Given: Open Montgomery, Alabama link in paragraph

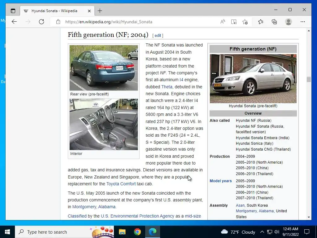Looking at the screenshot, I should (94, 207).
